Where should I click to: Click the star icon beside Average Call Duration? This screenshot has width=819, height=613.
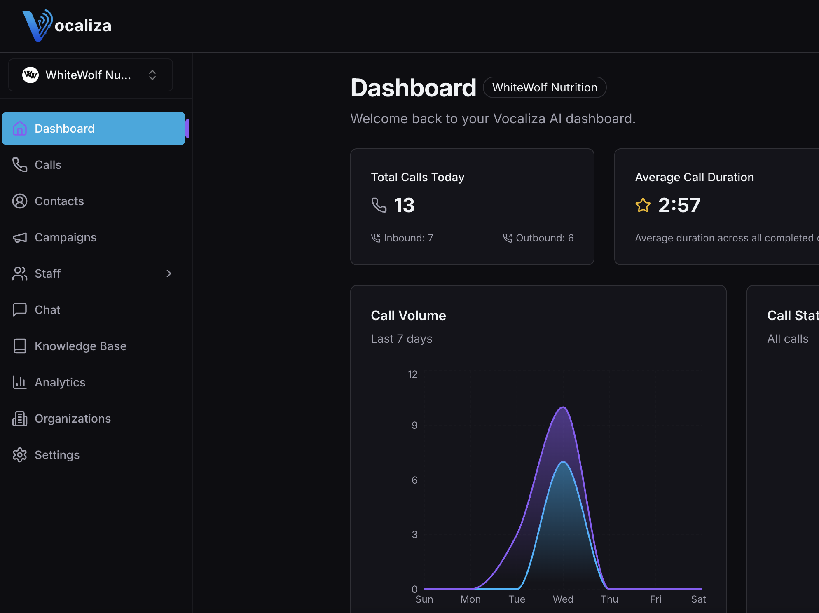click(642, 205)
